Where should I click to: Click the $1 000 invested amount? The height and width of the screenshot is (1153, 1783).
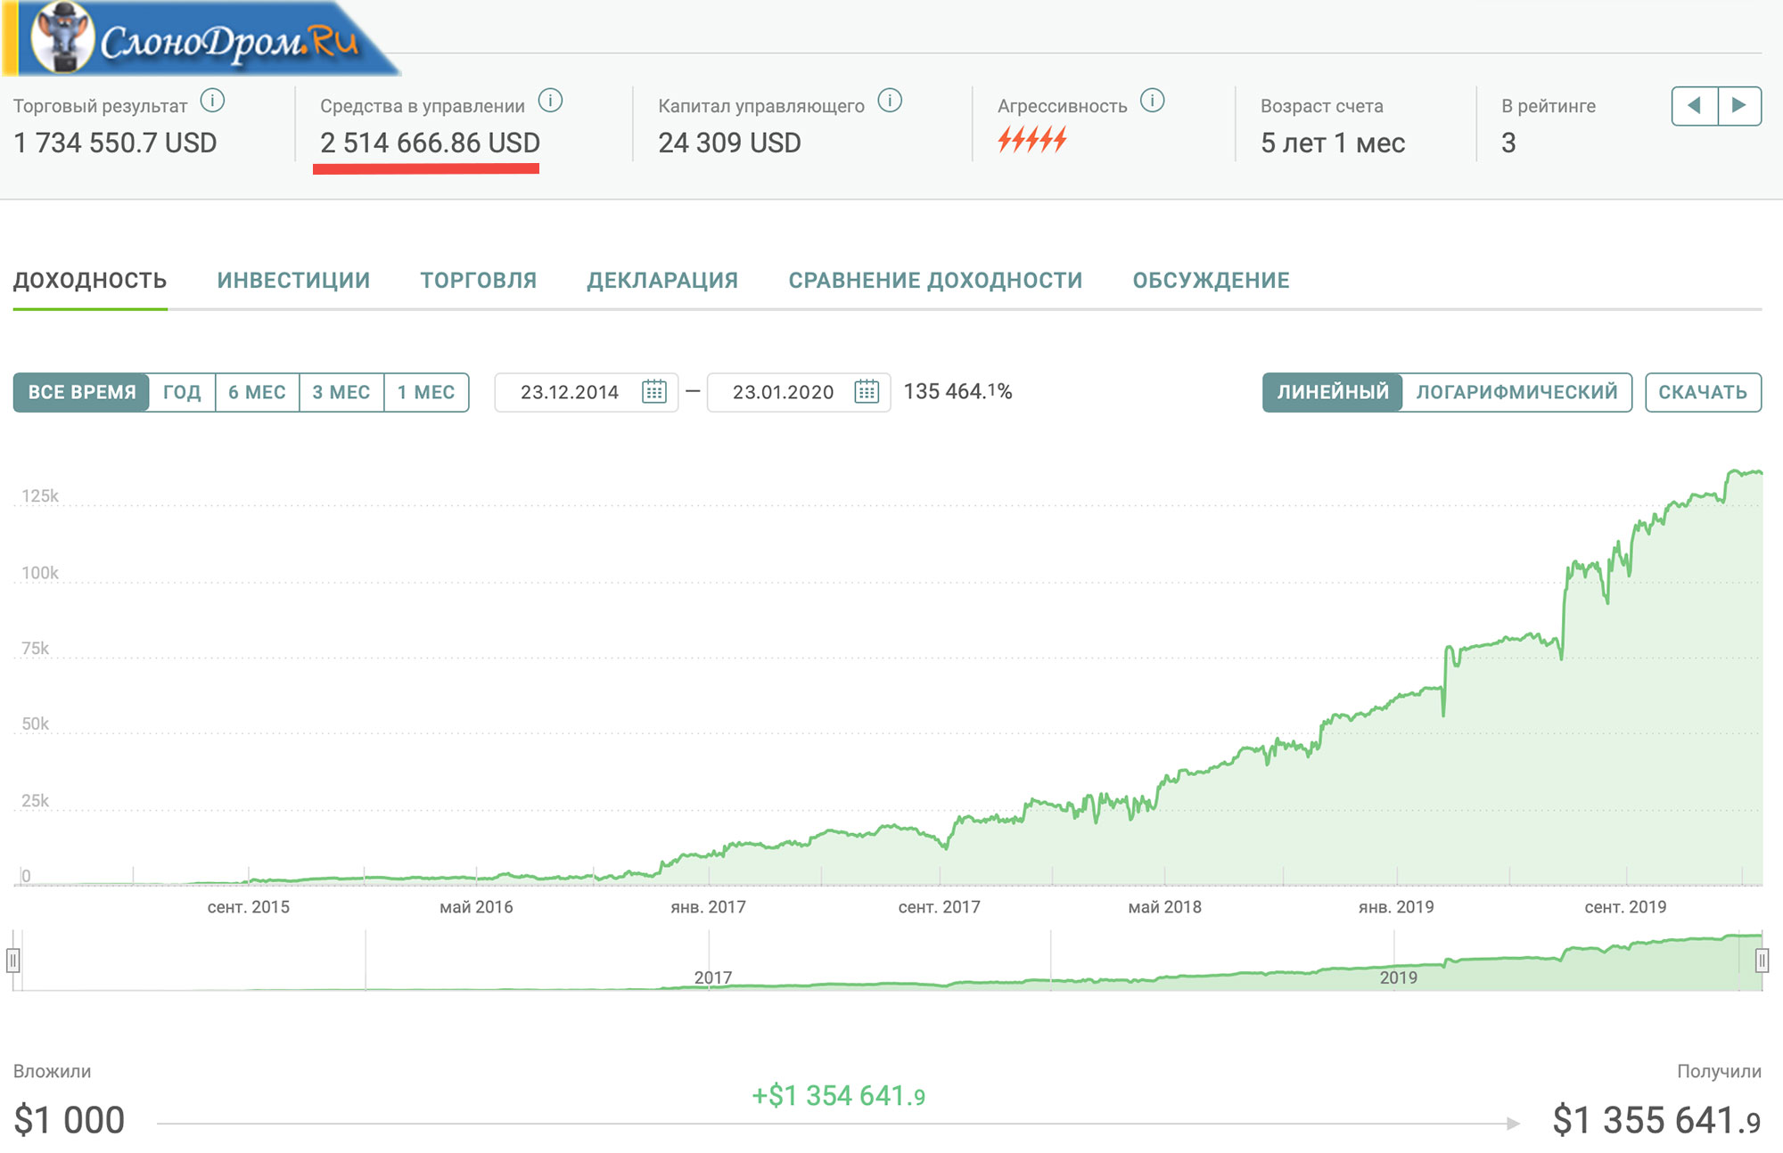point(69,1120)
